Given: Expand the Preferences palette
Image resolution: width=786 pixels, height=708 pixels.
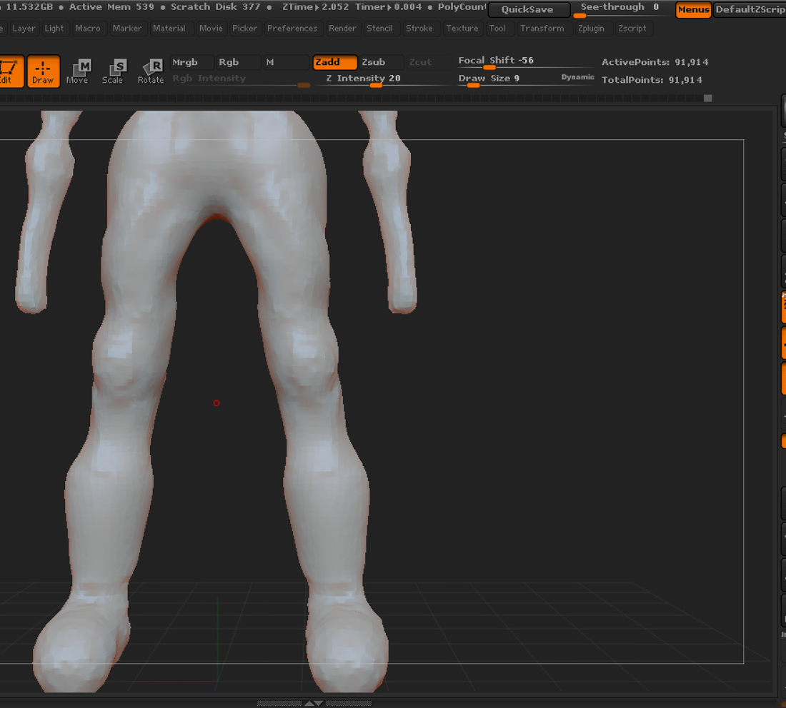Looking at the screenshot, I should (292, 29).
